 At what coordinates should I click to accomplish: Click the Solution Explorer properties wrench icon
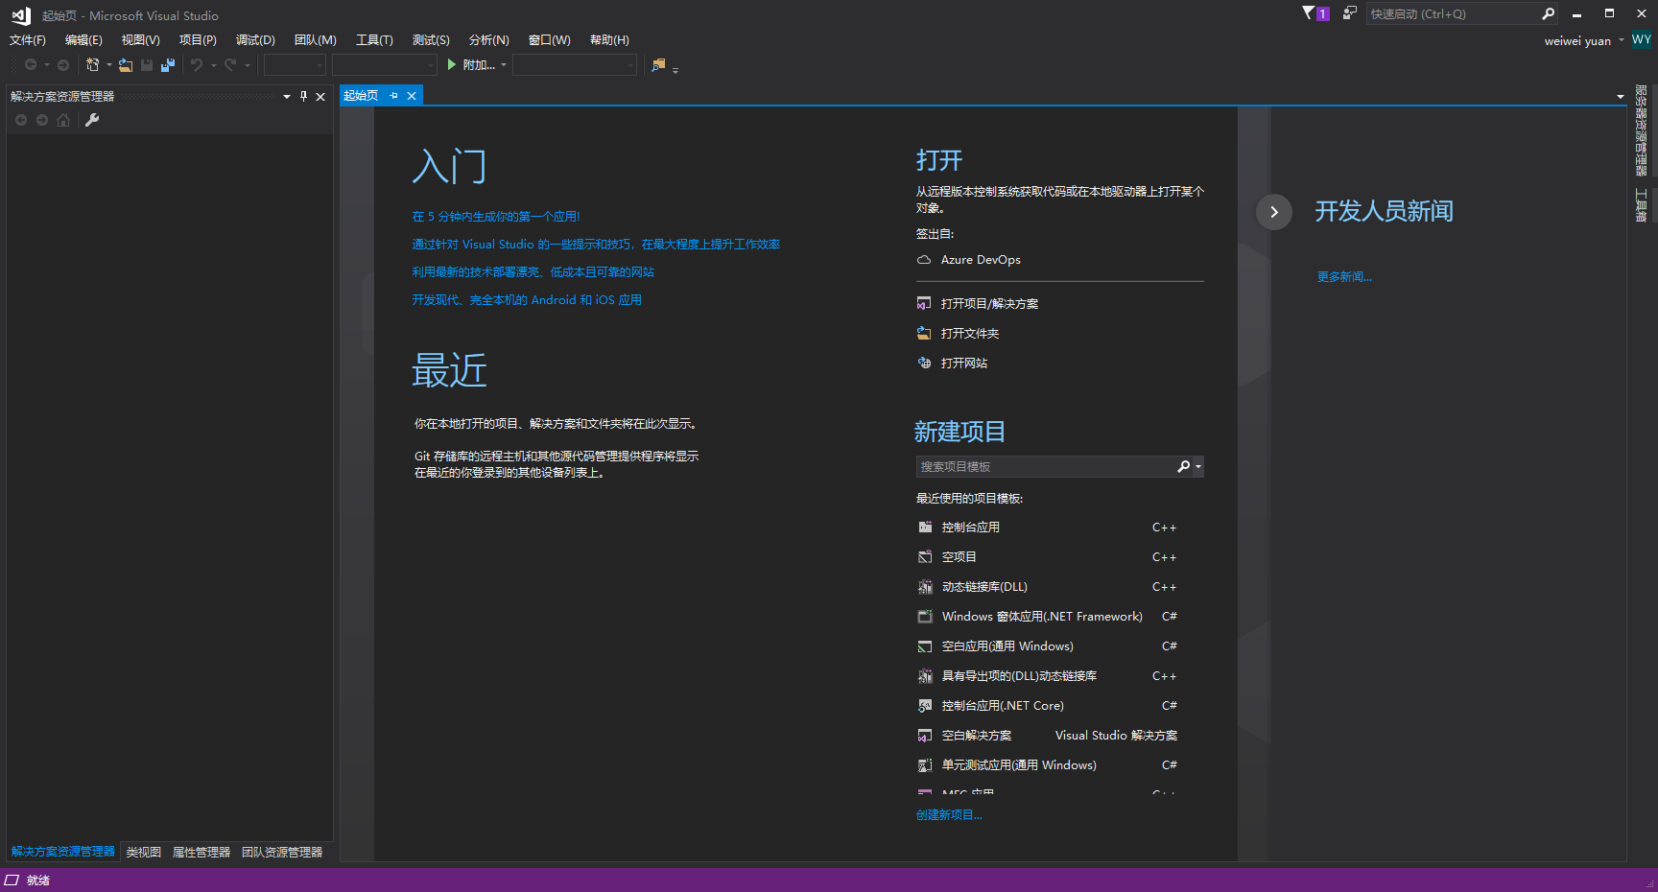pyautogui.click(x=92, y=120)
